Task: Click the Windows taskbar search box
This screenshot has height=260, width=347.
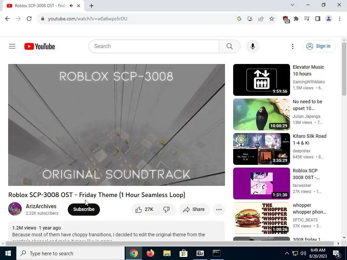Action: [70, 253]
